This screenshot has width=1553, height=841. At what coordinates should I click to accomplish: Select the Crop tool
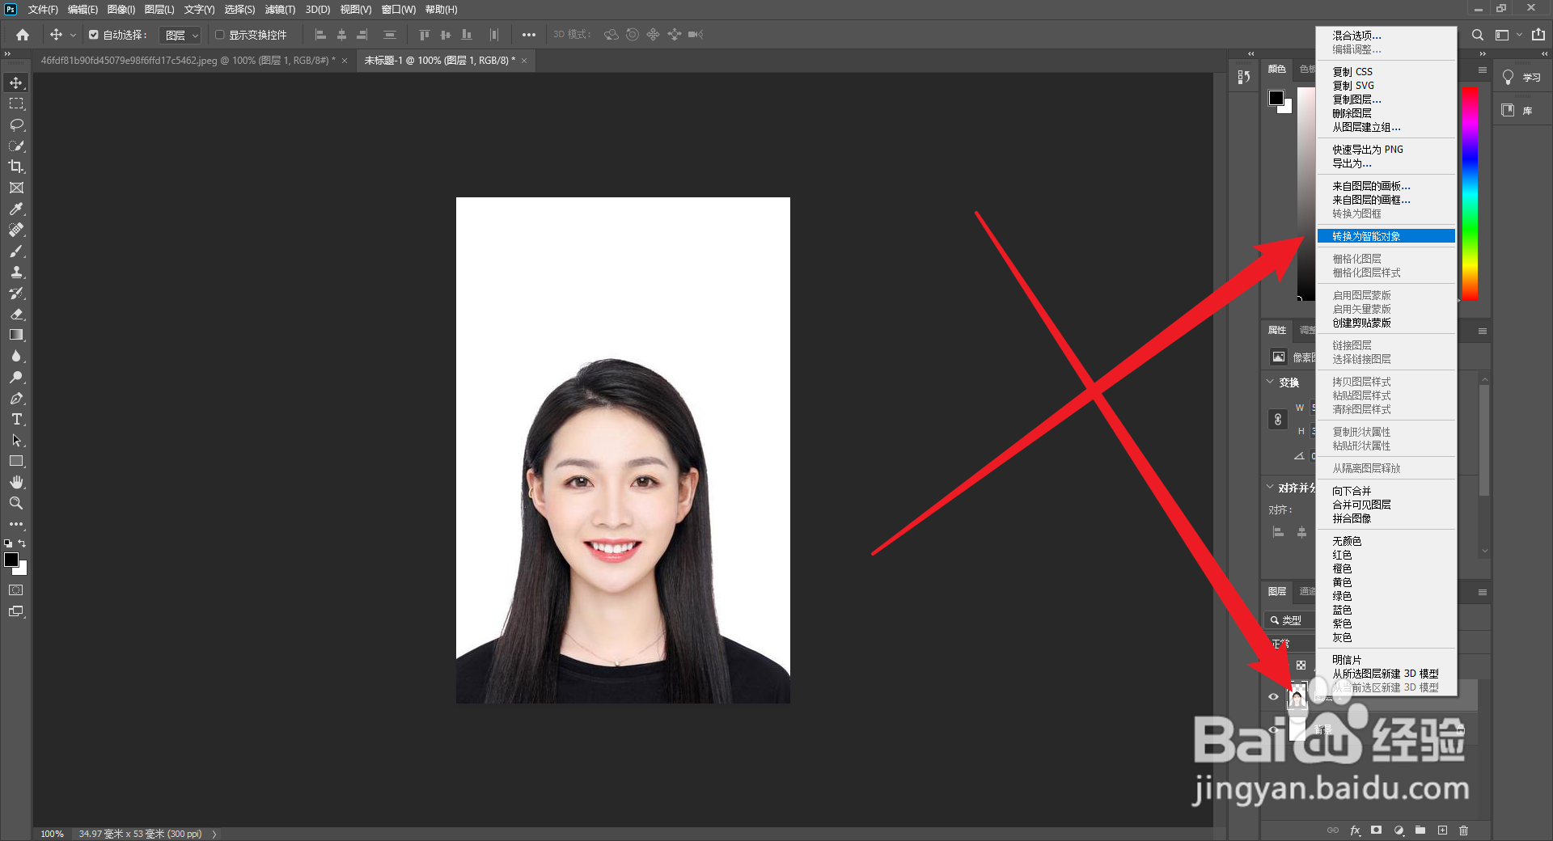pos(16,167)
